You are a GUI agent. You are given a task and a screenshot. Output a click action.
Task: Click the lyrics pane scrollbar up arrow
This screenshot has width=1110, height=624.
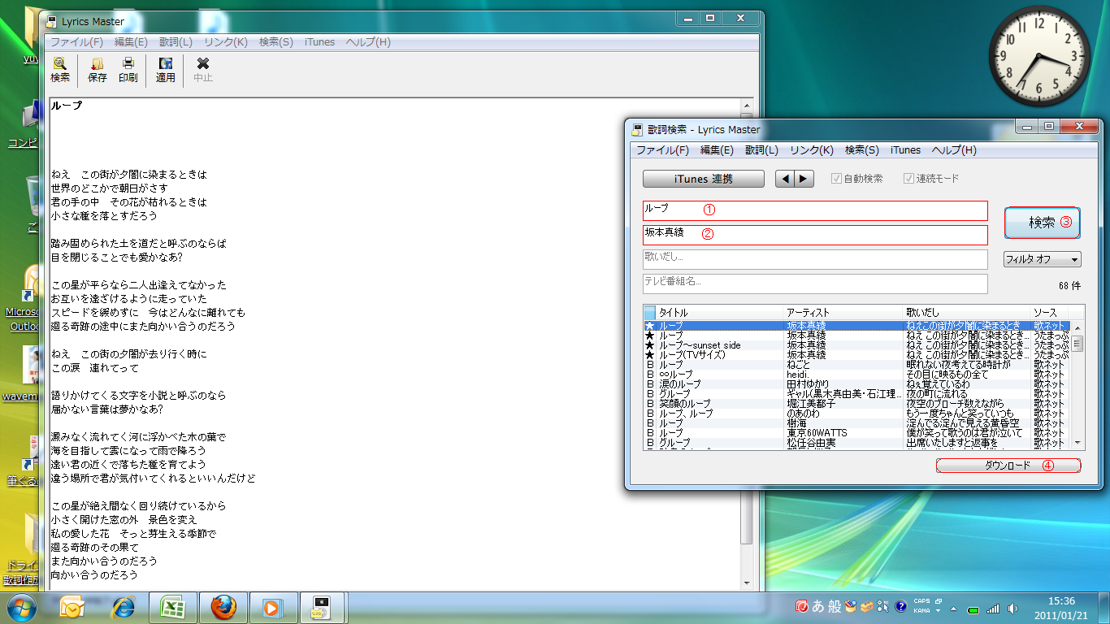click(x=746, y=106)
